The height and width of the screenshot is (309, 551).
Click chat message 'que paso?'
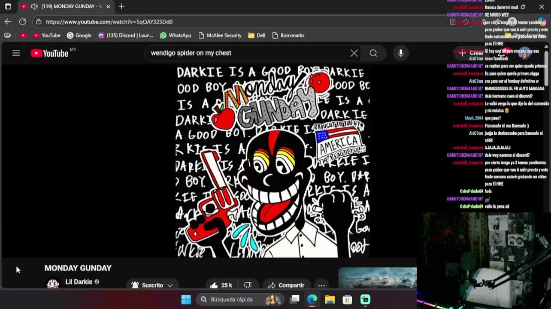tap(493, 118)
